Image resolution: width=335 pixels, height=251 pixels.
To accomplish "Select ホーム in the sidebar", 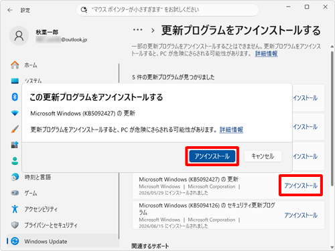I will pyautogui.click(x=31, y=65).
